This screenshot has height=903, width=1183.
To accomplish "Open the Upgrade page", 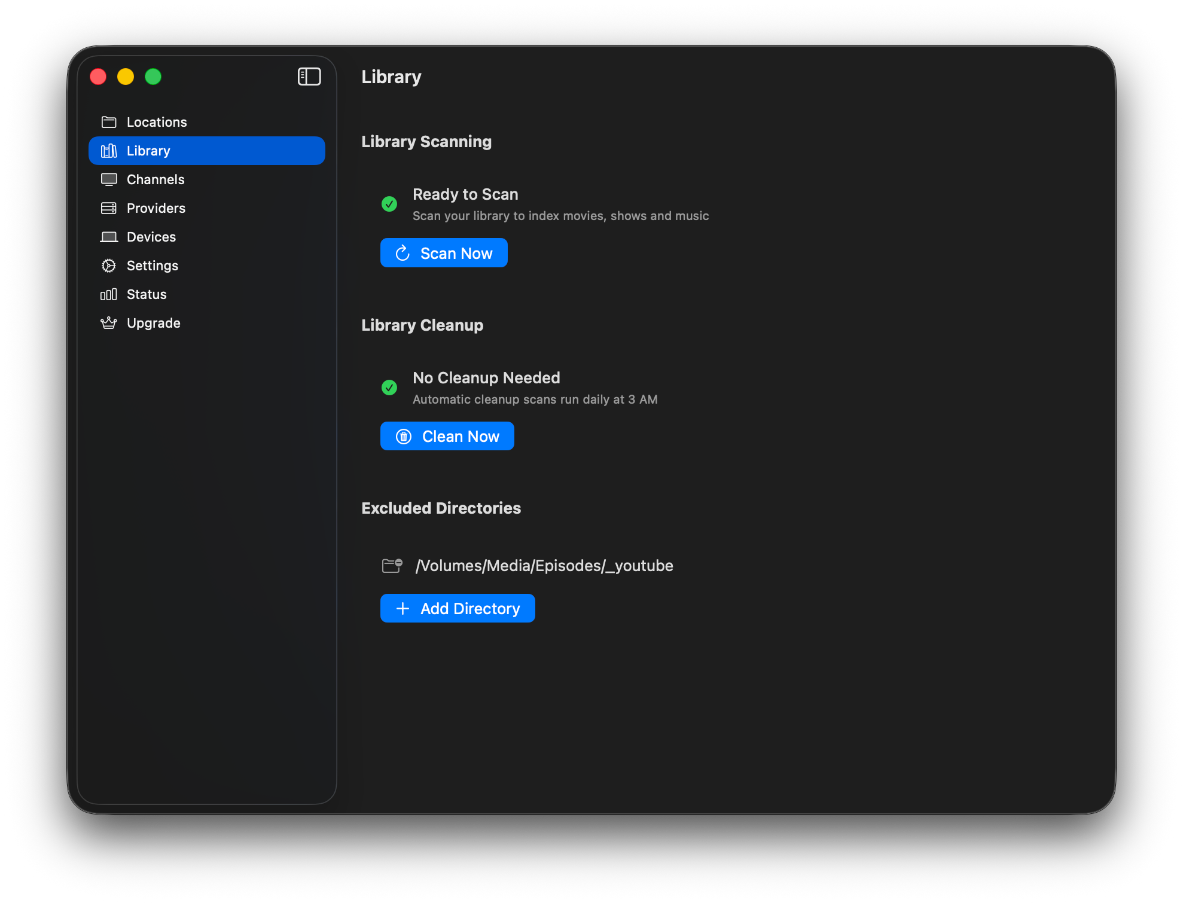I will (x=153, y=323).
